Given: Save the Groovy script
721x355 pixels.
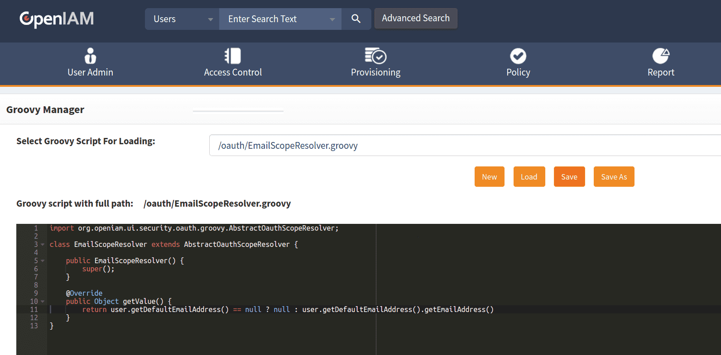Looking at the screenshot, I should (x=569, y=177).
